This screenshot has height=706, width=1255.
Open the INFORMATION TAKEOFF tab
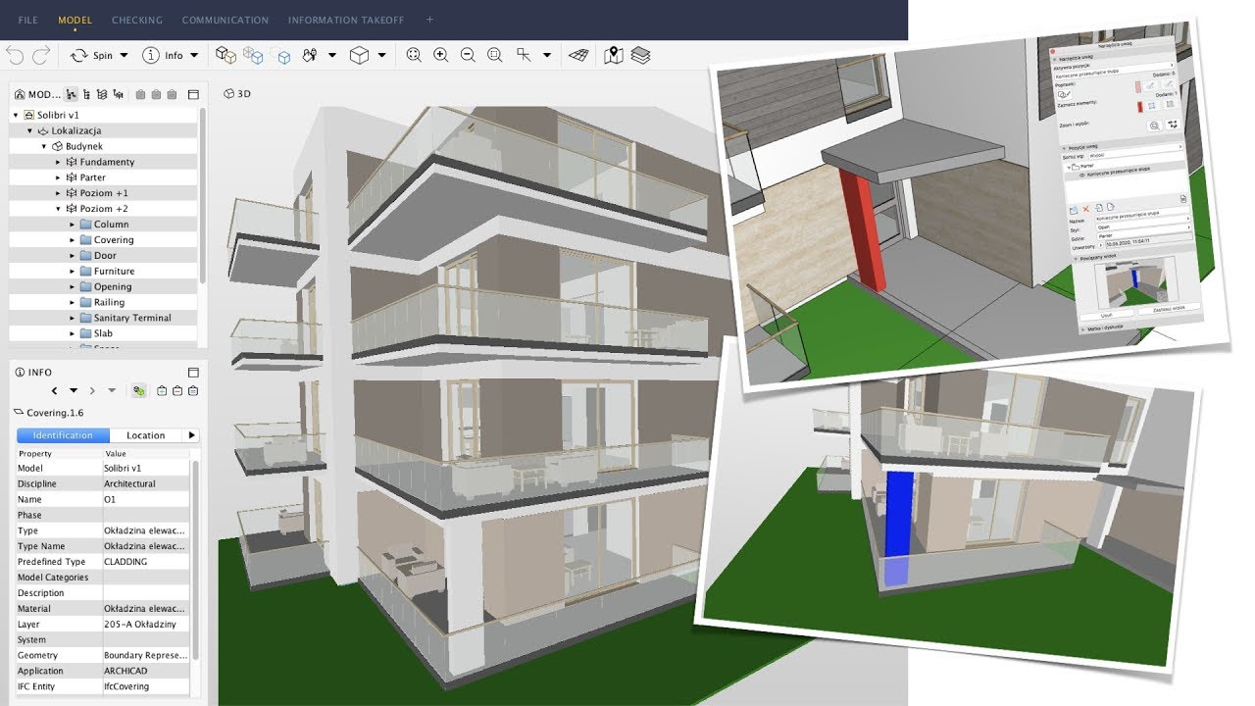pos(346,20)
